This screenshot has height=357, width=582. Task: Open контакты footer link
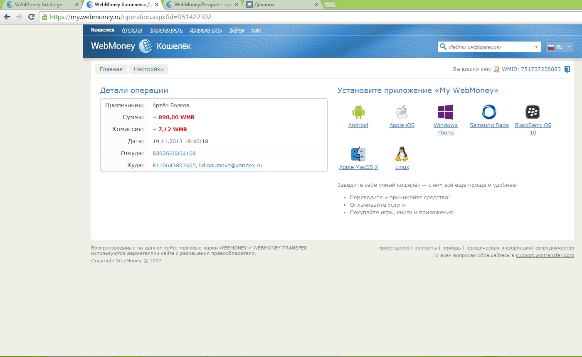click(426, 248)
